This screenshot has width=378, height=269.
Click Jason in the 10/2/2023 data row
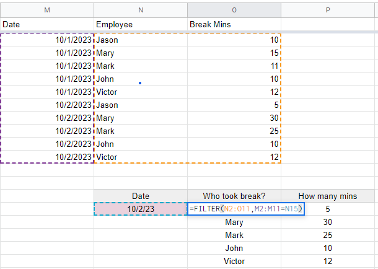point(141,105)
